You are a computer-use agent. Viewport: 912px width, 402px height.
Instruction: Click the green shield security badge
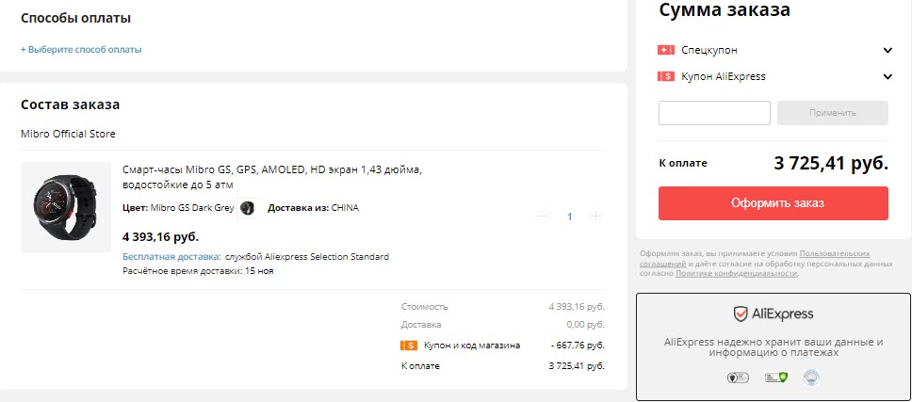click(775, 378)
